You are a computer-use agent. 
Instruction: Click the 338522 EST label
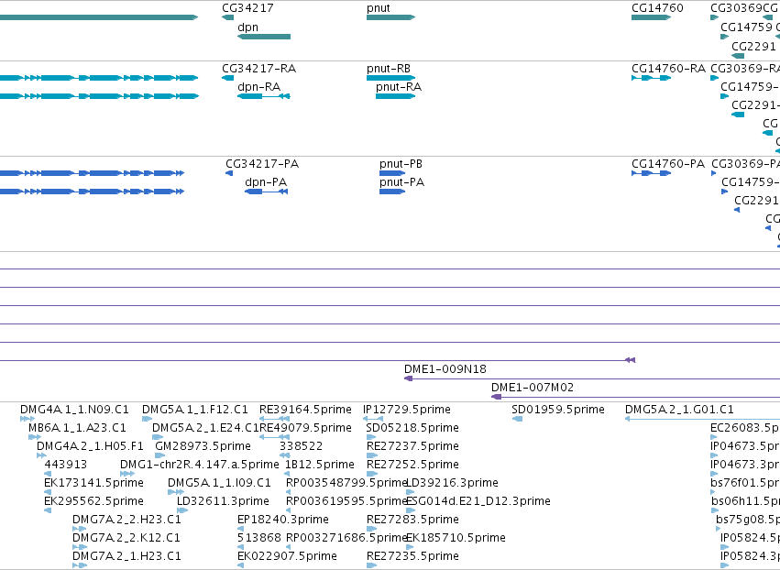point(301,446)
